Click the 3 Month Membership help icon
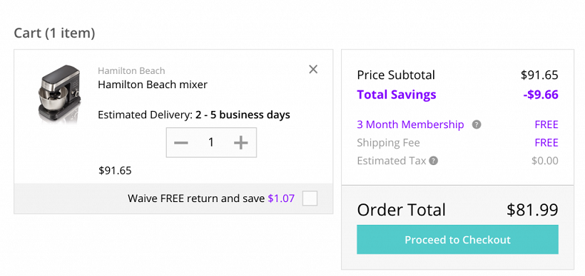The image size is (585, 276). pyautogui.click(x=476, y=124)
